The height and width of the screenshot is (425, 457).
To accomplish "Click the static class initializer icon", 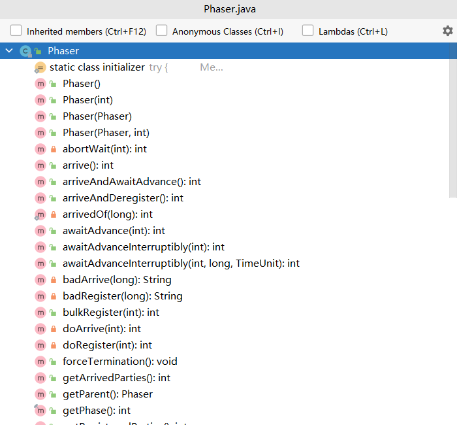I will pyautogui.click(x=40, y=67).
